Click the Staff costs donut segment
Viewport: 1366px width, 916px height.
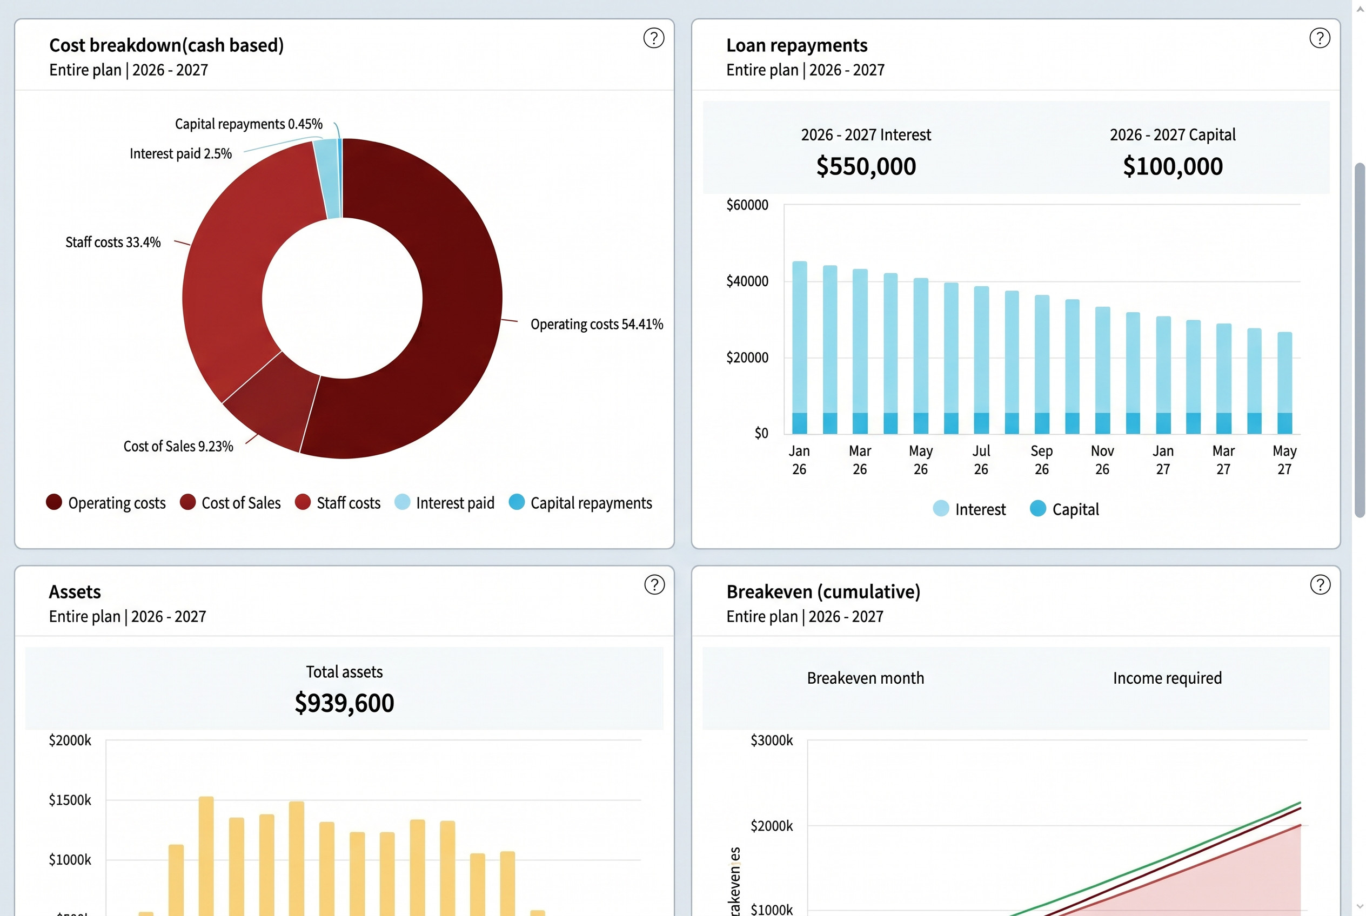[234, 257]
